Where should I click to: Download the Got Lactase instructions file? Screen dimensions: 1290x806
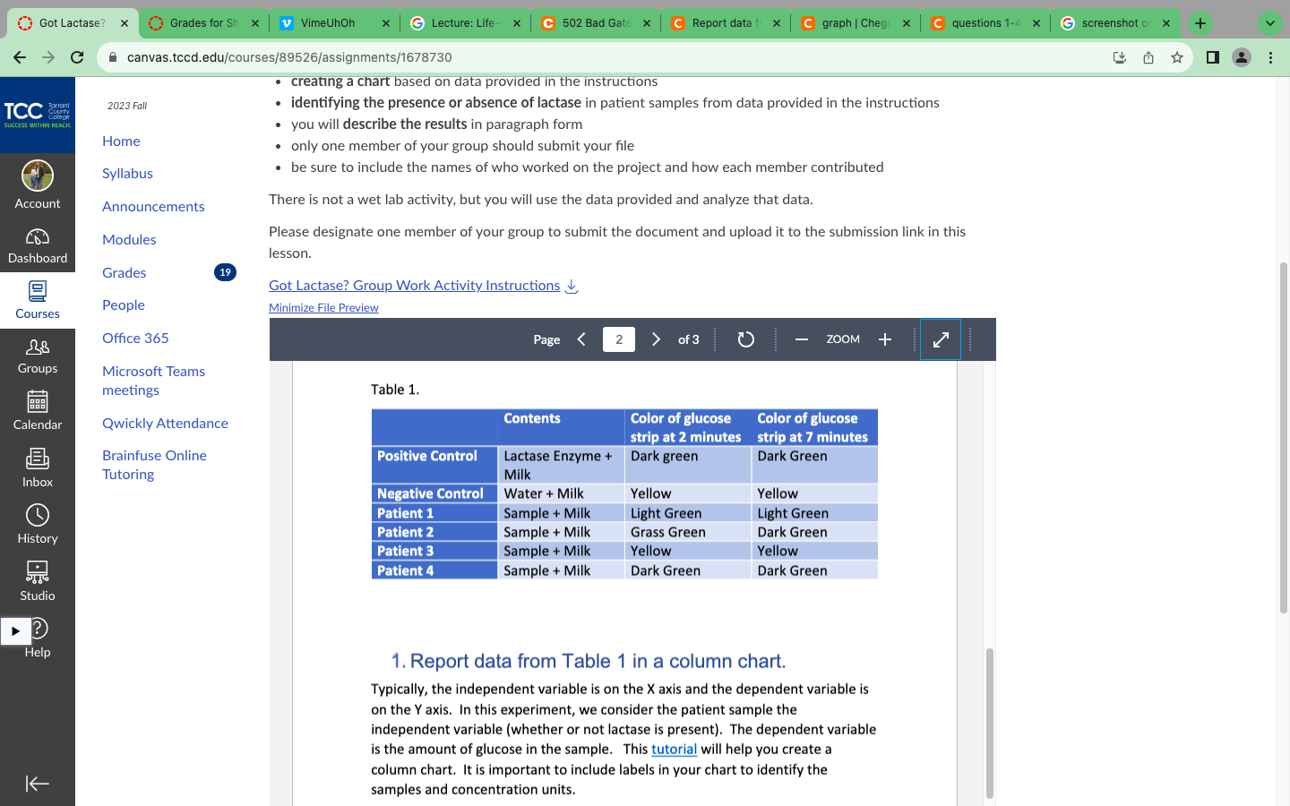point(572,286)
